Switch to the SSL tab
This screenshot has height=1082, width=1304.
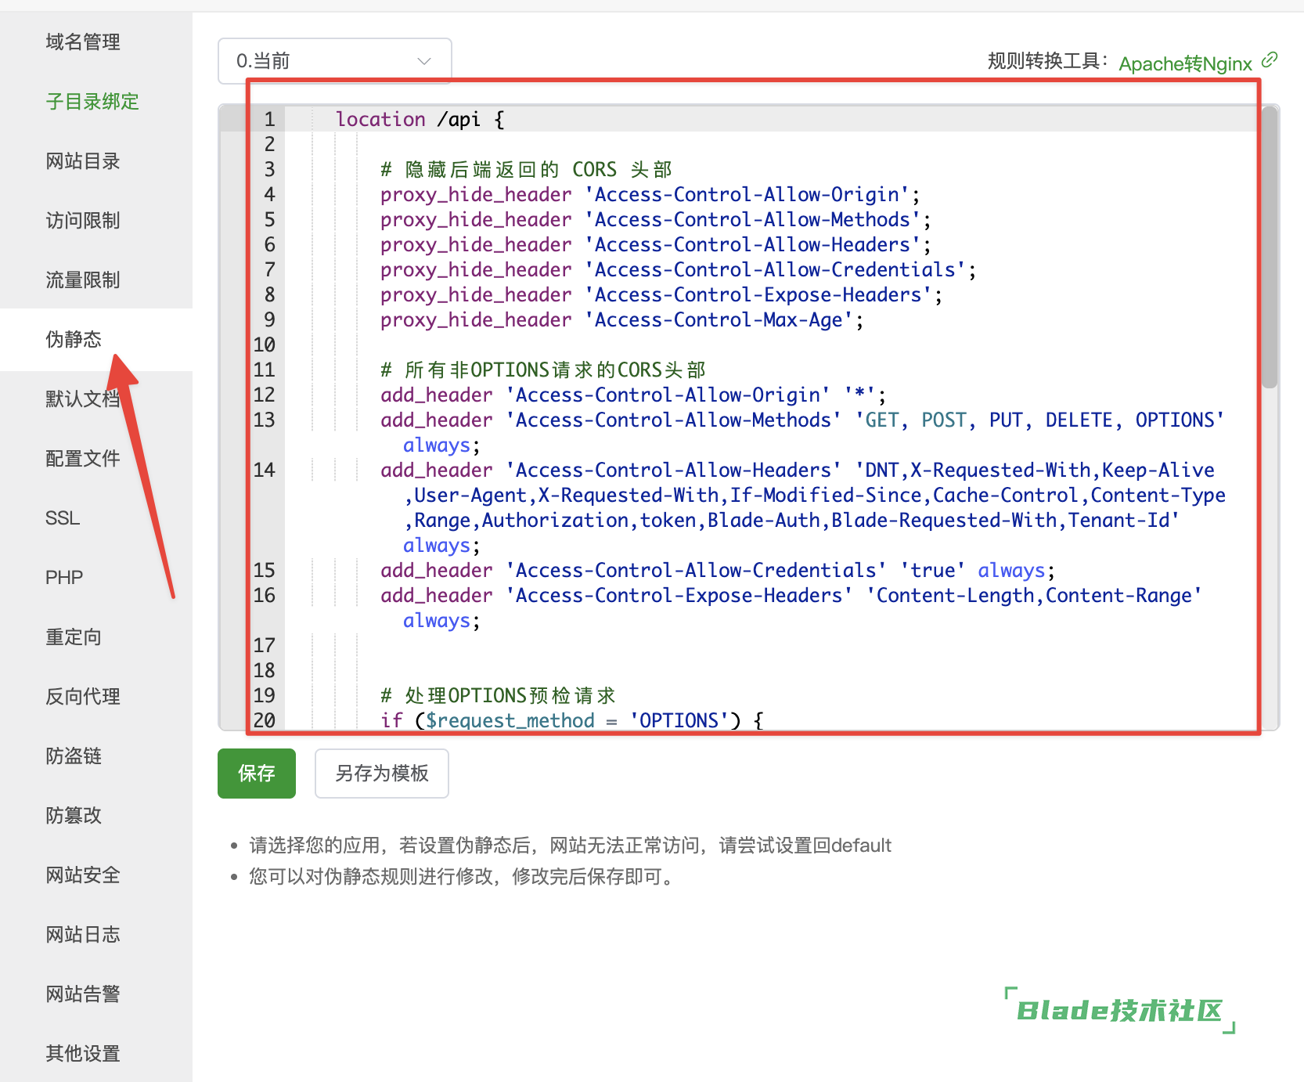coord(63,518)
